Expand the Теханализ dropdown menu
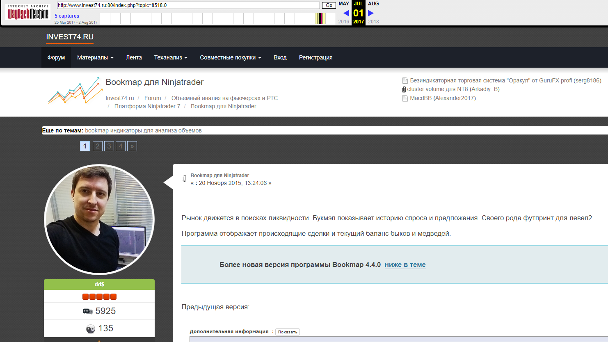 171,57
